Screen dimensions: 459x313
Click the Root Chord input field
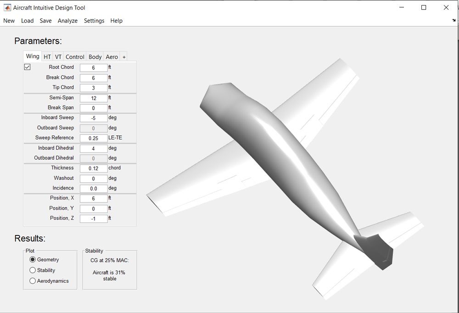click(x=94, y=67)
